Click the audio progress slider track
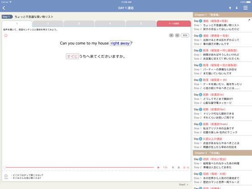The height and width of the screenshot is (189, 252). tap(79, 168)
